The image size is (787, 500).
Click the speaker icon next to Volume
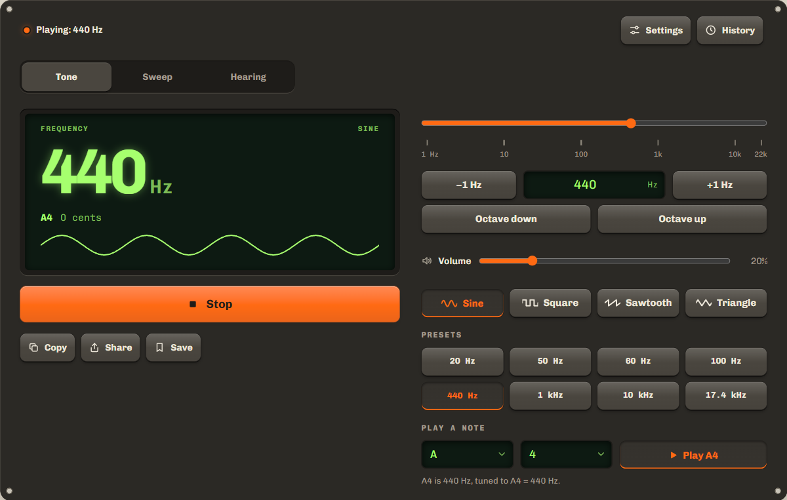[x=427, y=261]
